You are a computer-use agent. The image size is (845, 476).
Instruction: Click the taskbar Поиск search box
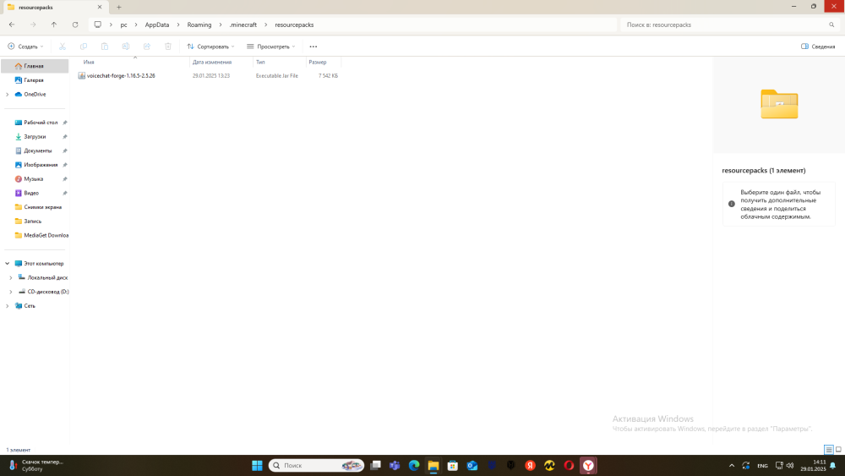tap(316, 465)
